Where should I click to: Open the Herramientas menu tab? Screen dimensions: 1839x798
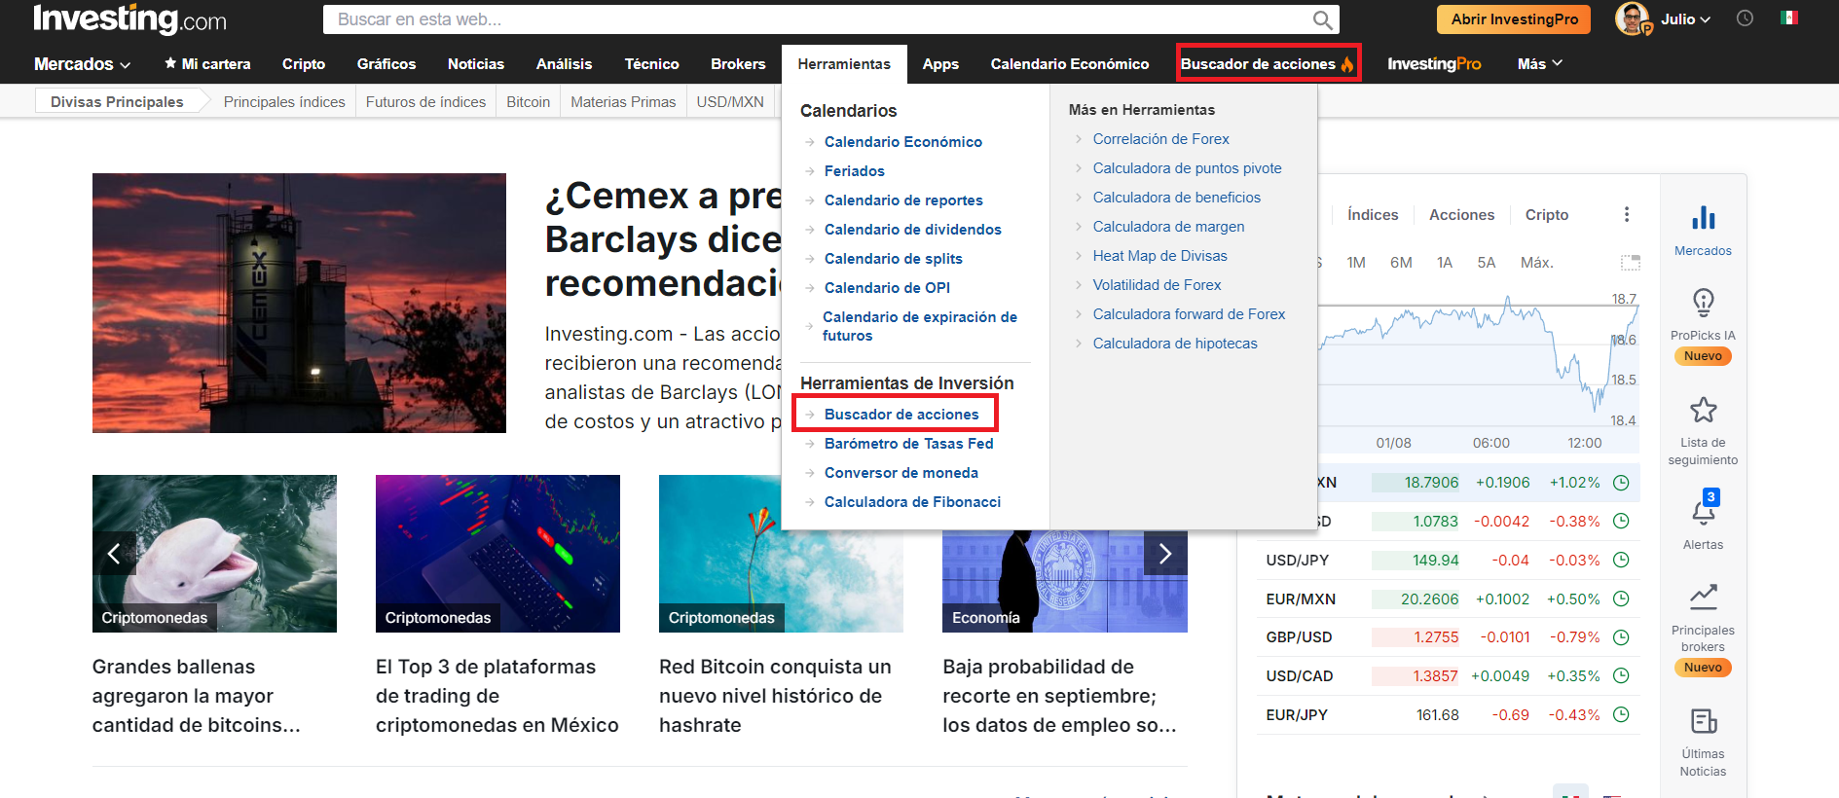tap(844, 64)
